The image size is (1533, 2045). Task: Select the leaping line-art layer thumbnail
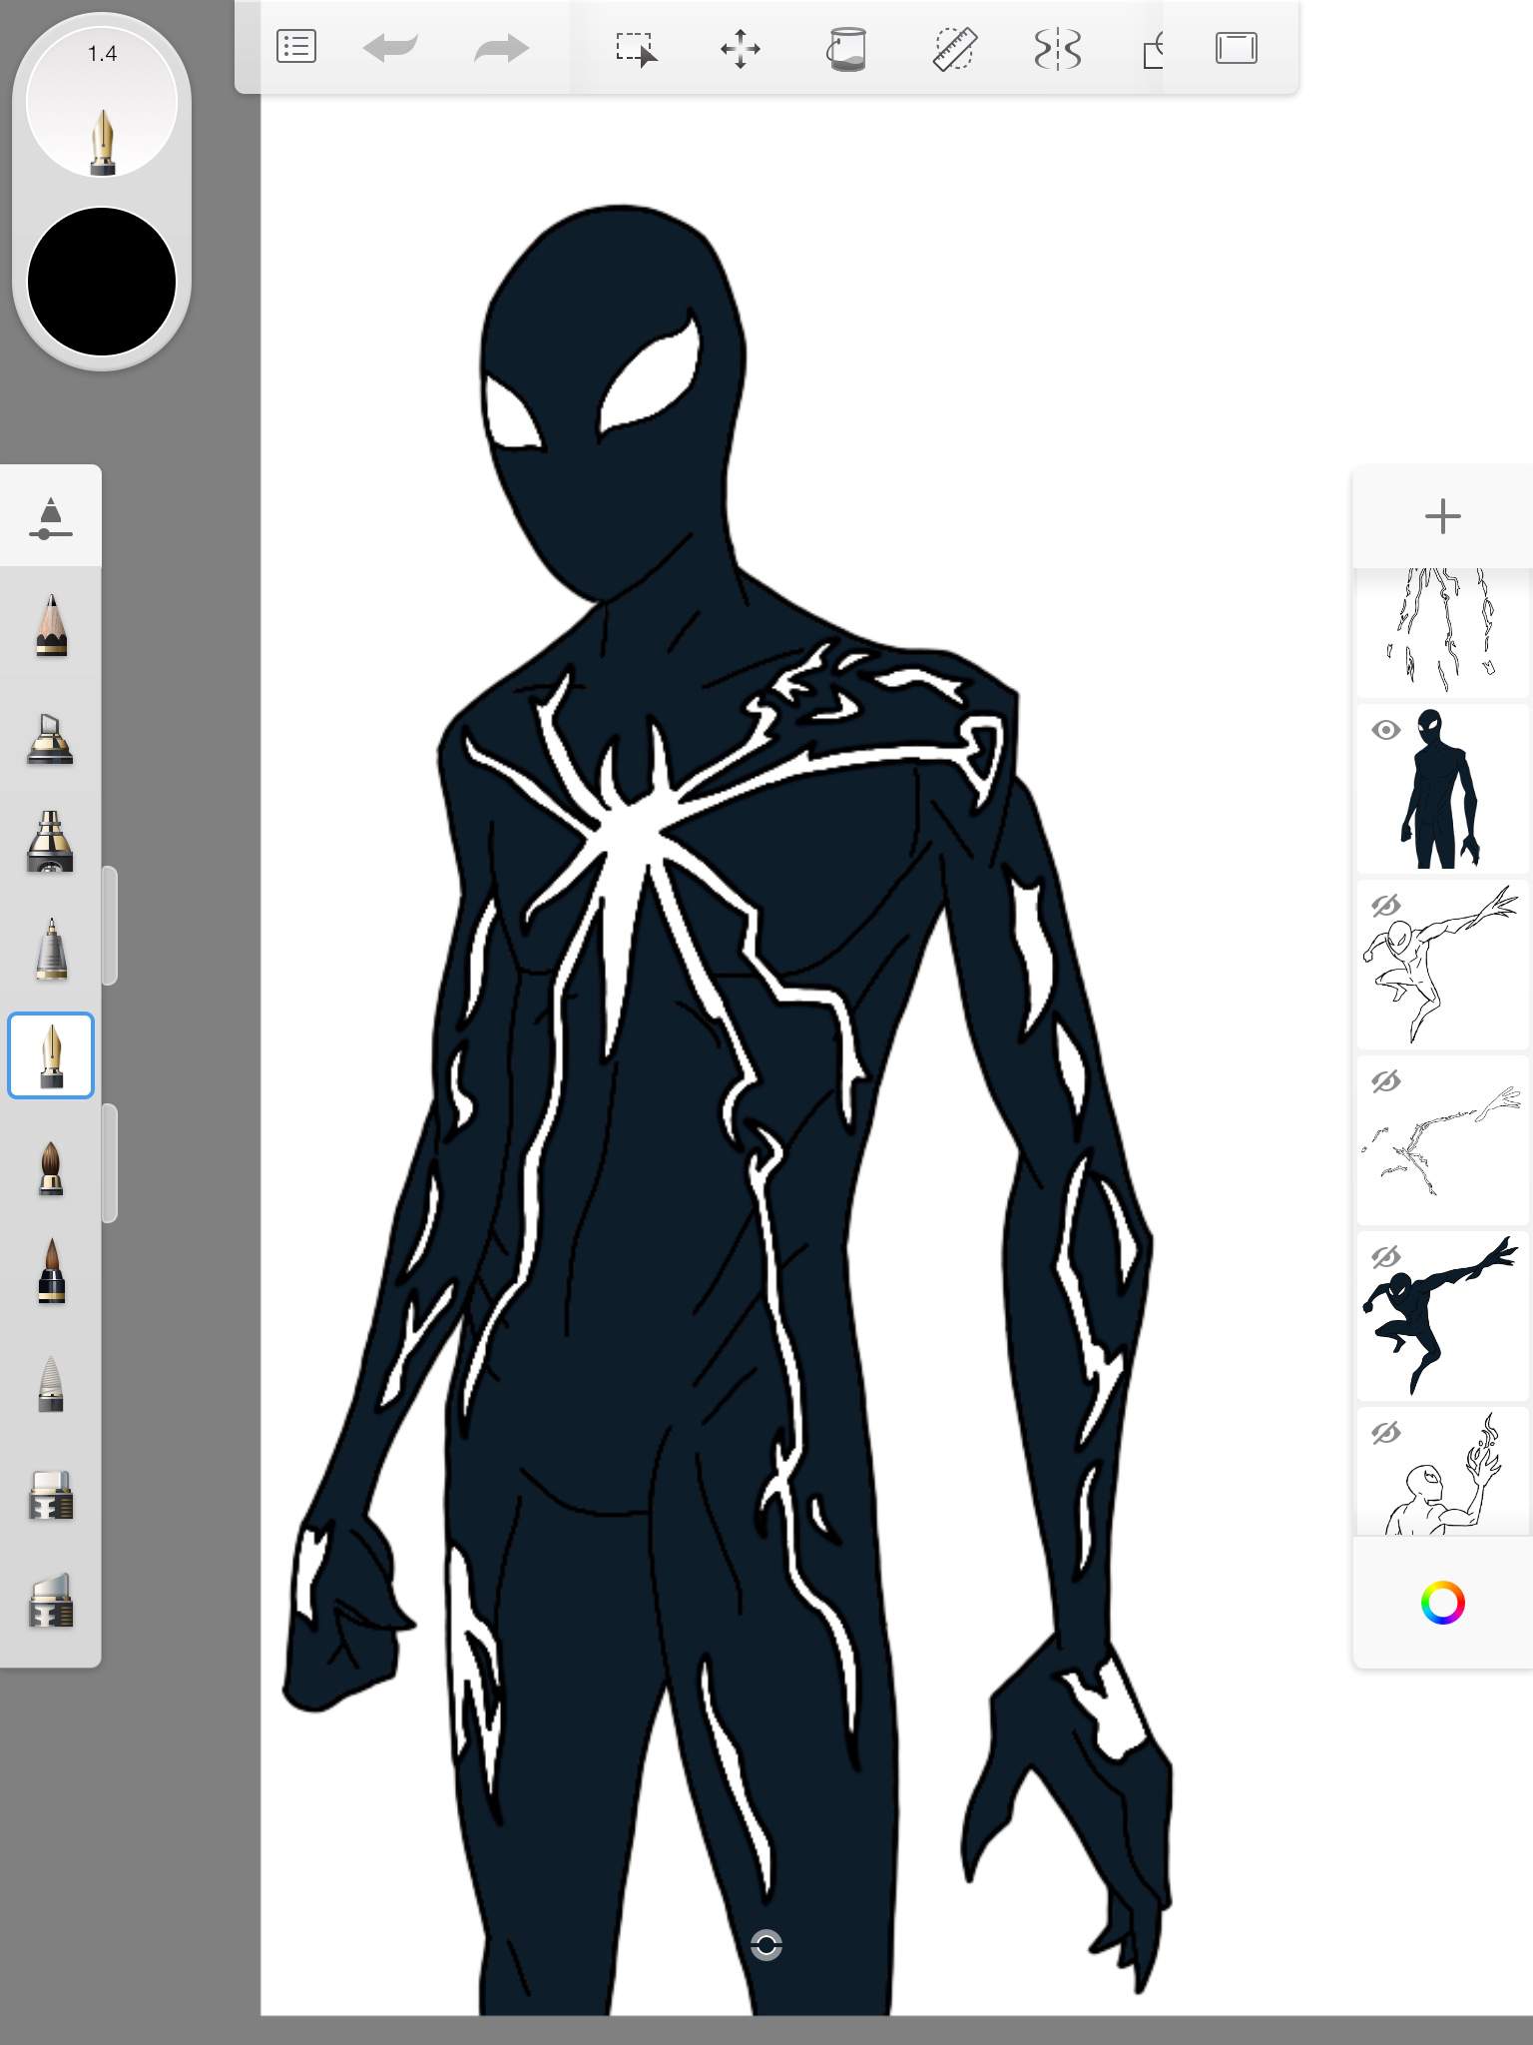tap(1443, 965)
